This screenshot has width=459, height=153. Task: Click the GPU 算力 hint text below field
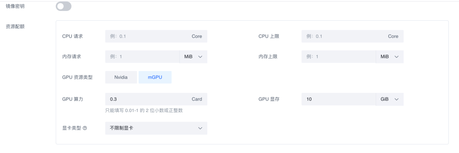pyautogui.click(x=144, y=111)
